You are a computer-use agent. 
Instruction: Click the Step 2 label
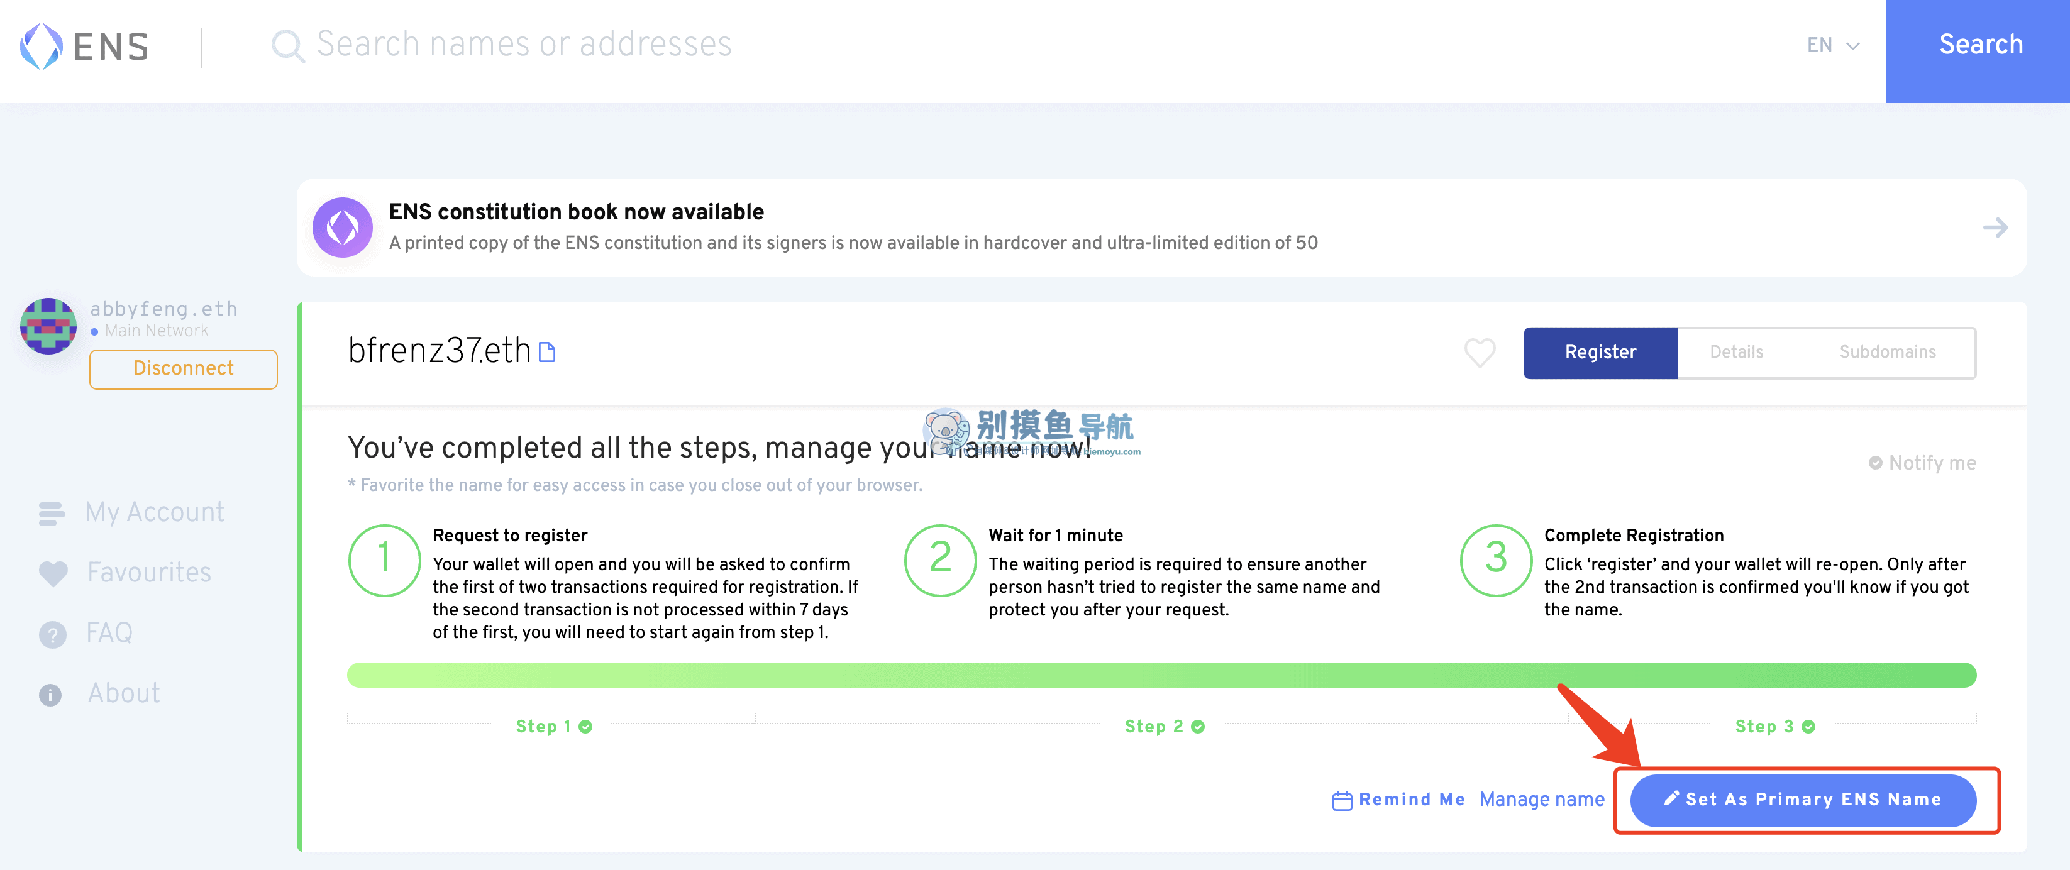(1153, 727)
